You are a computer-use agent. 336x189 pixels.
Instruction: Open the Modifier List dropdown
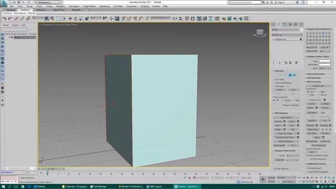click(x=287, y=35)
